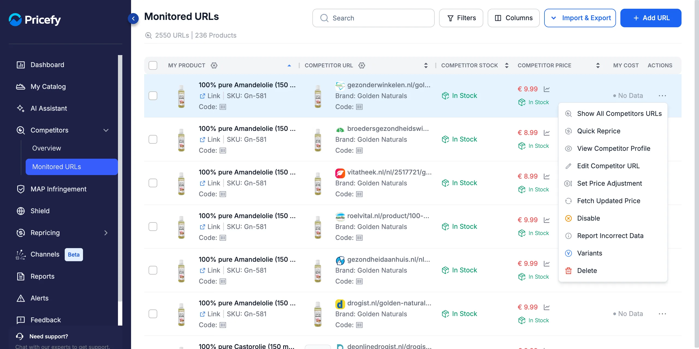
Task: Click into the Search input field
Action: tap(374, 18)
